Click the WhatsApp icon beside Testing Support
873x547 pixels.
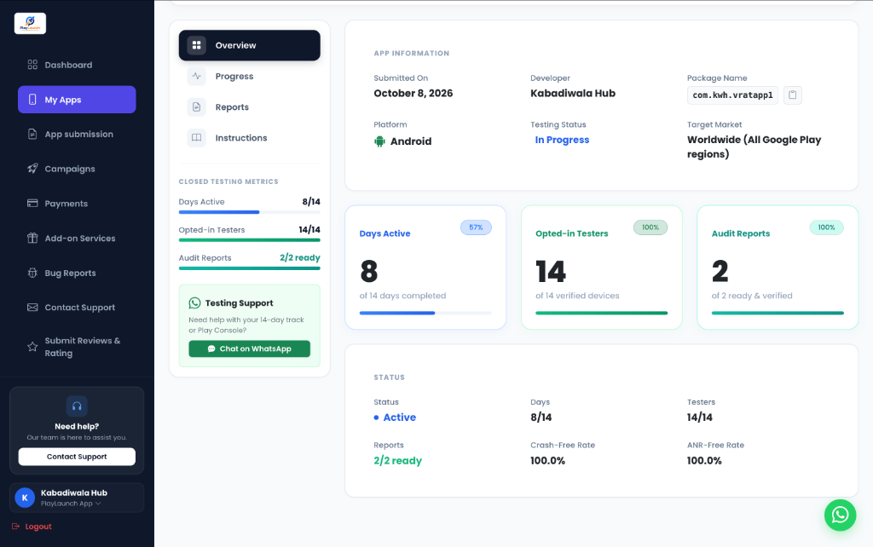tap(195, 302)
